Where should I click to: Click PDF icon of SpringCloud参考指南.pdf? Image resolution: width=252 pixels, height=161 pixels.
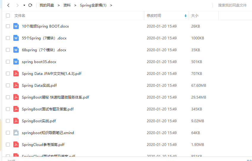click(16, 145)
